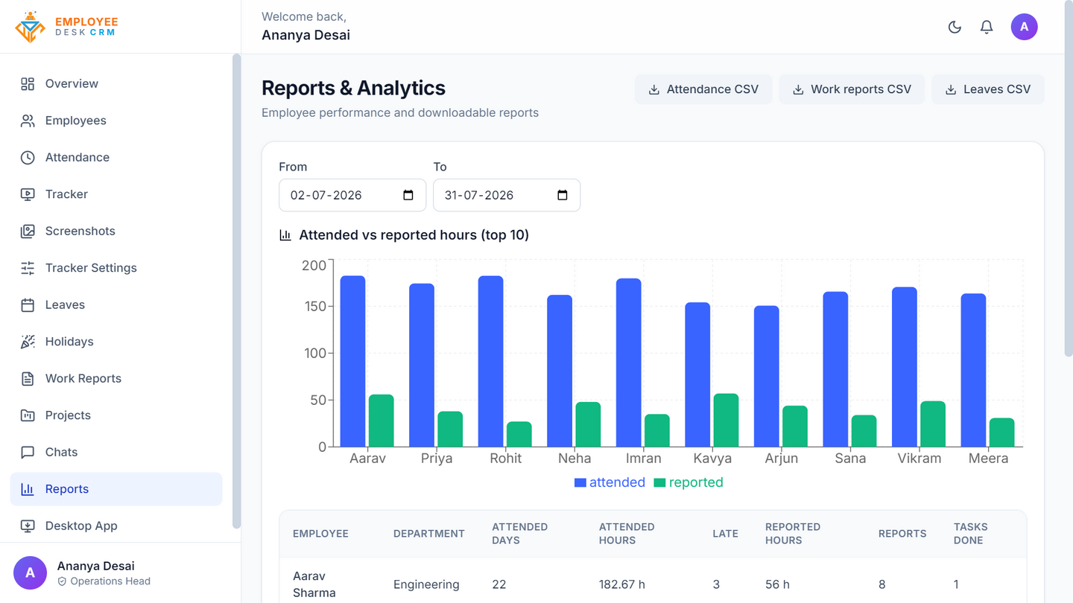Click the download icon on Work reports CSV
1073x603 pixels.
click(797, 89)
